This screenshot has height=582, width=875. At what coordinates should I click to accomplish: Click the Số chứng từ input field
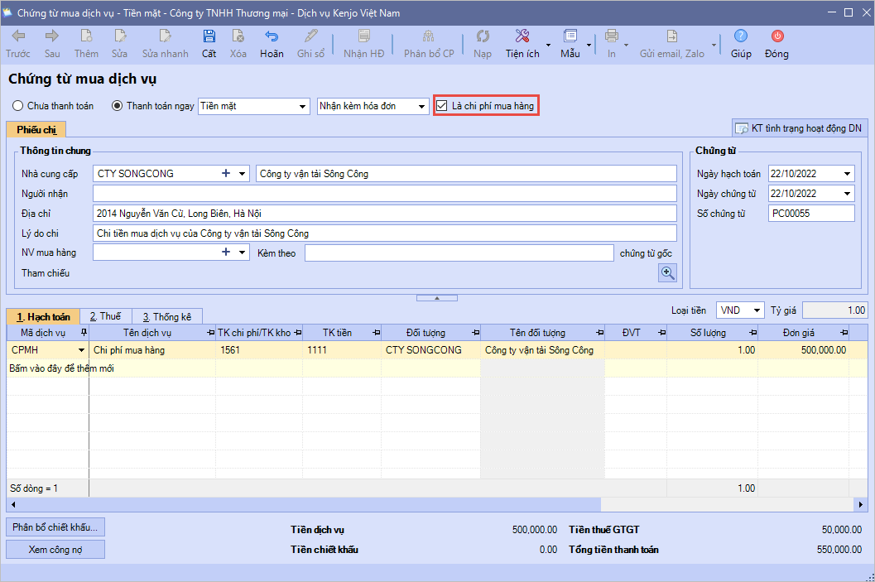(x=810, y=214)
